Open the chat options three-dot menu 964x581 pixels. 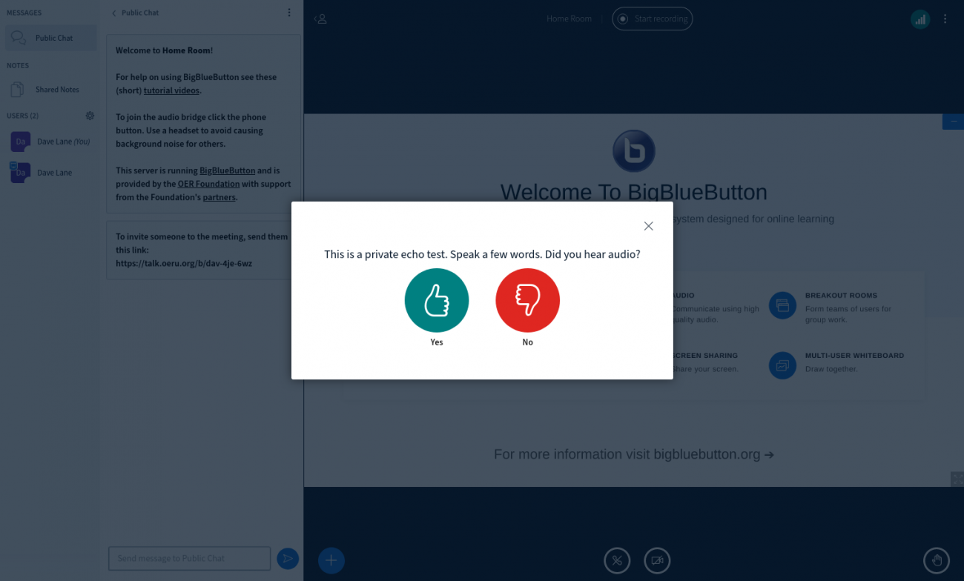[x=289, y=13]
